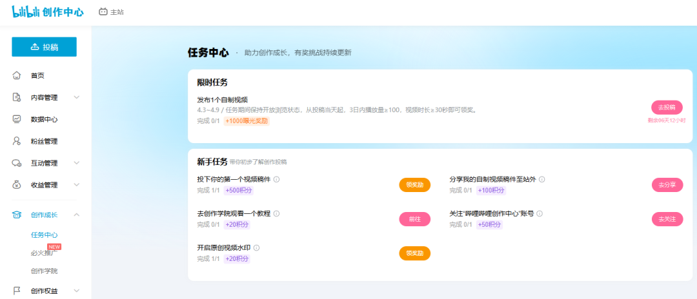The width and height of the screenshot is (697, 299).
Task: Go to 主站 link in header
Action: click(x=111, y=12)
